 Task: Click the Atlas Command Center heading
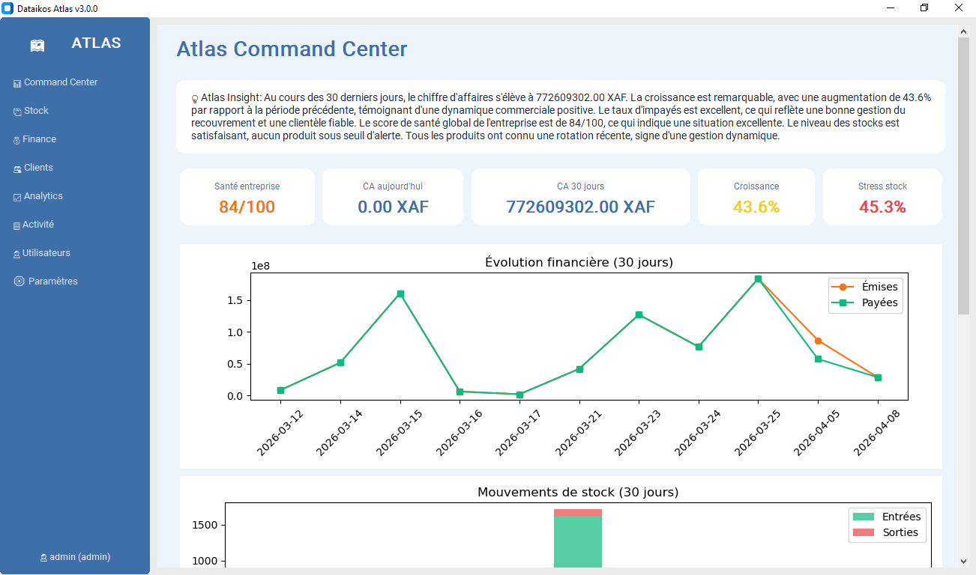tap(292, 49)
